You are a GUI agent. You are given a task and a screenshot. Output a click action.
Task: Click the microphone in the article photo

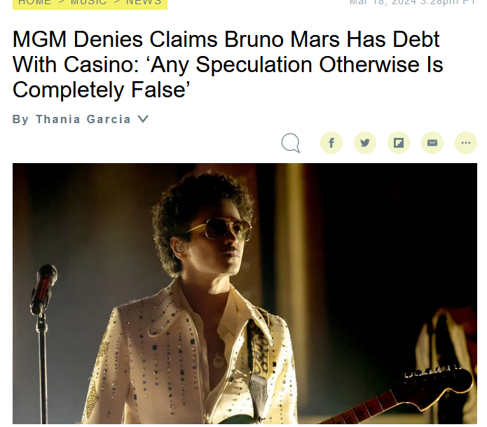(x=43, y=288)
